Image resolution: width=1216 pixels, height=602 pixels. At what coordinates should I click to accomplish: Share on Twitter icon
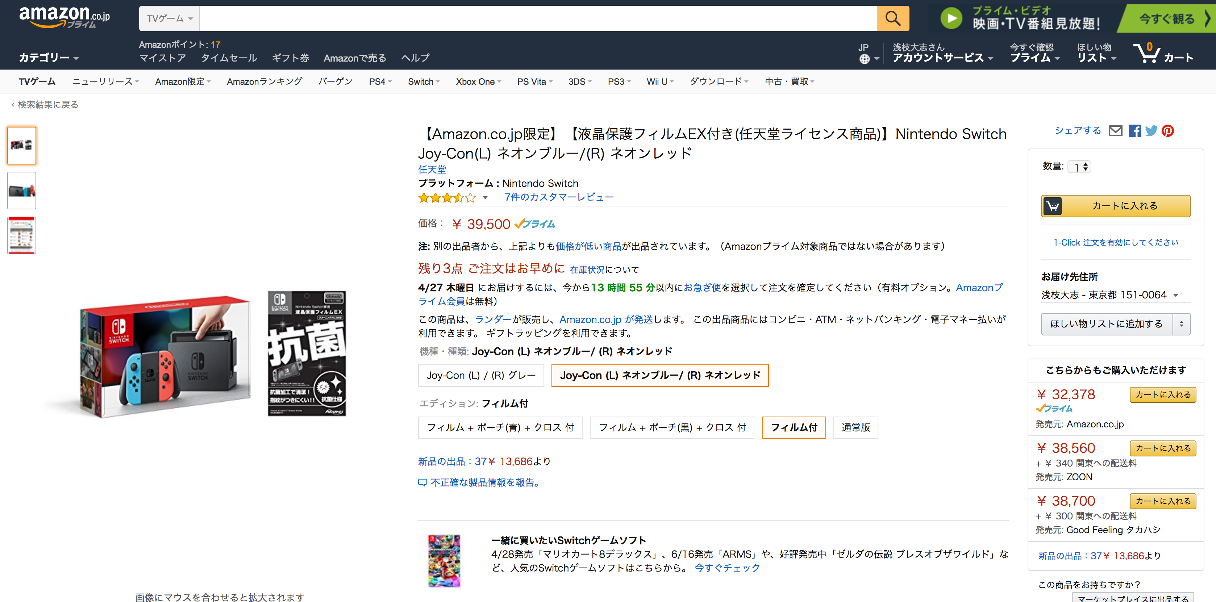click(1151, 131)
